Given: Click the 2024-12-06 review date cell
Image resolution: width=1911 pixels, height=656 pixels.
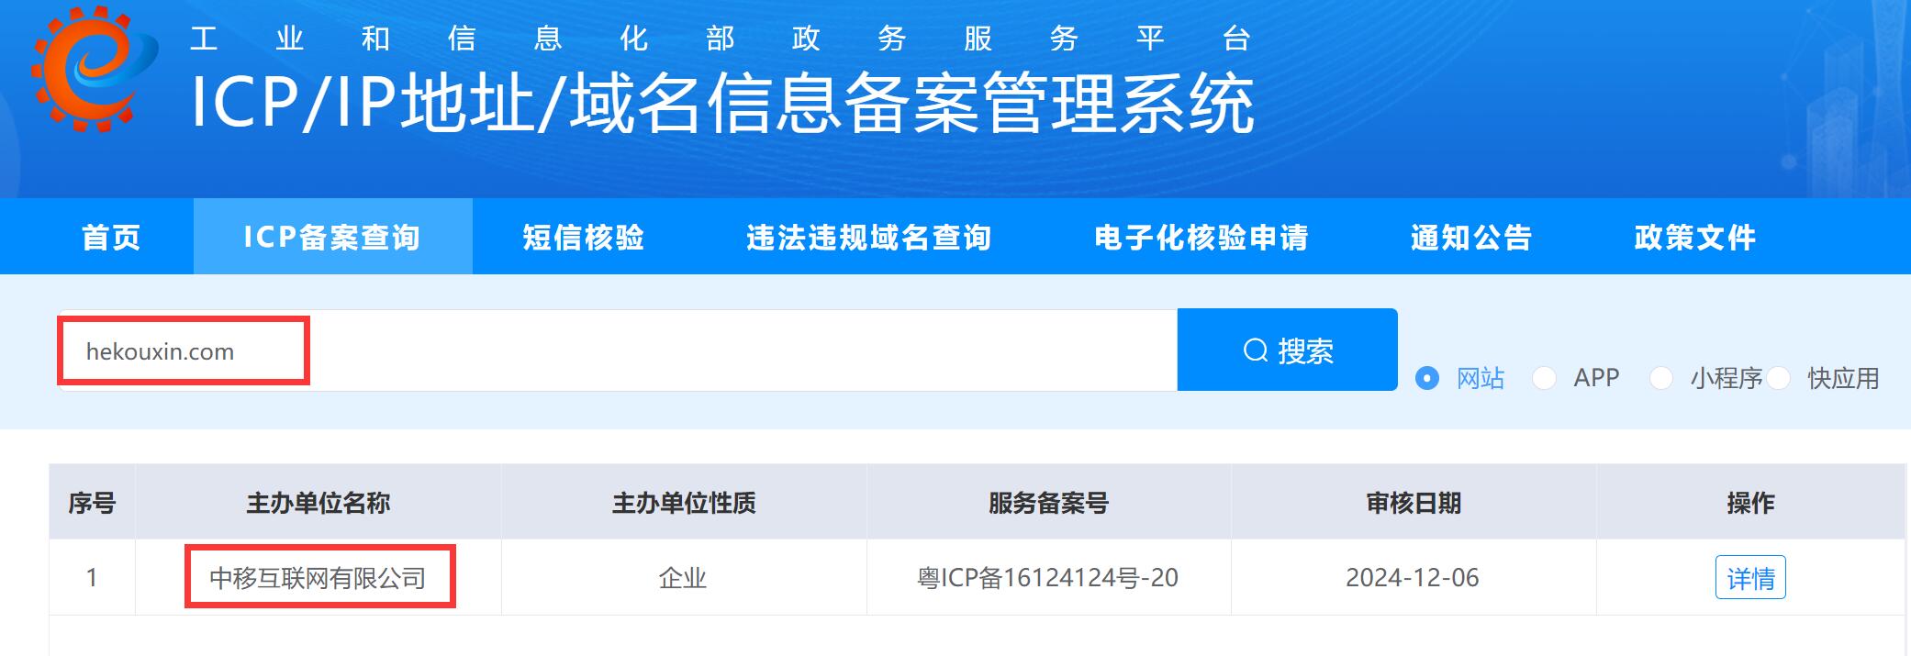Looking at the screenshot, I should 1413,578.
